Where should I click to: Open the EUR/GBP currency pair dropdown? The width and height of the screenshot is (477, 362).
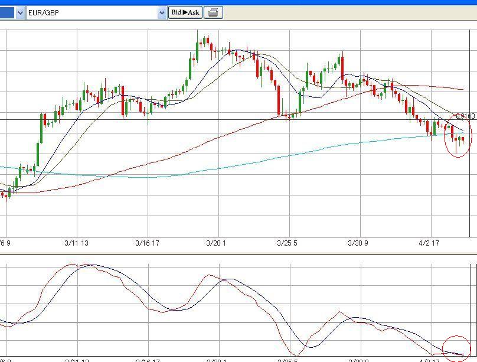pos(162,13)
